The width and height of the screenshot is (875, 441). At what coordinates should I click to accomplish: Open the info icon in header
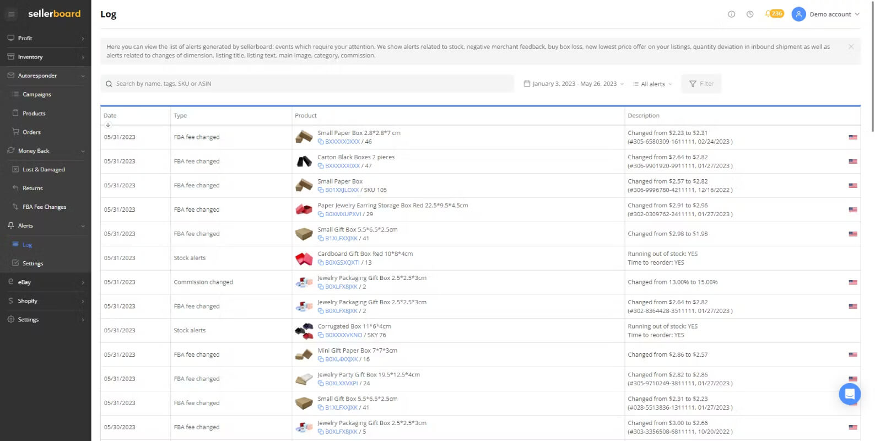point(731,14)
